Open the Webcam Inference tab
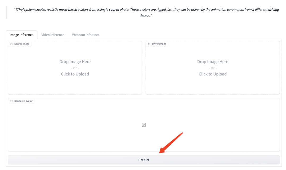This screenshot has height=170, width=286. pyautogui.click(x=86, y=35)
